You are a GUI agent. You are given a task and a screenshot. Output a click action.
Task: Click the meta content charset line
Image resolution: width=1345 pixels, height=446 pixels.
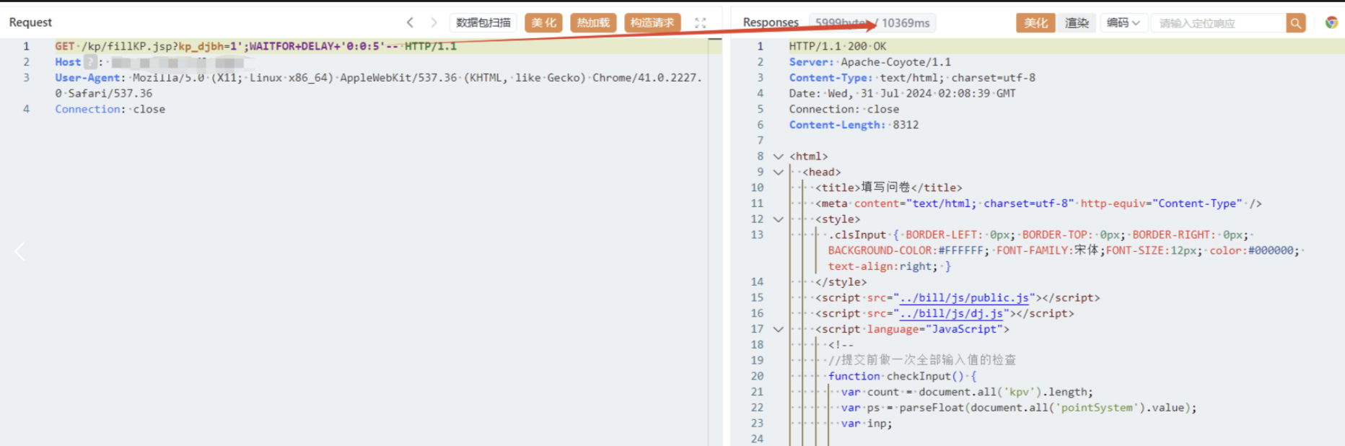[x=1038, y=204]
